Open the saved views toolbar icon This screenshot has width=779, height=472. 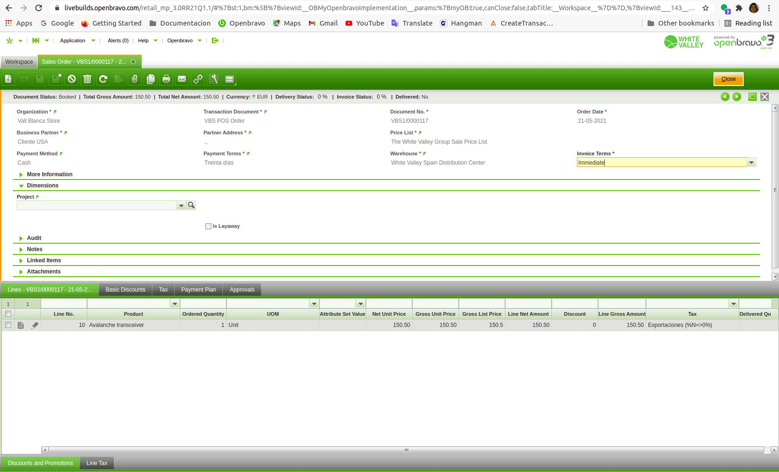[x=229, y=79]
